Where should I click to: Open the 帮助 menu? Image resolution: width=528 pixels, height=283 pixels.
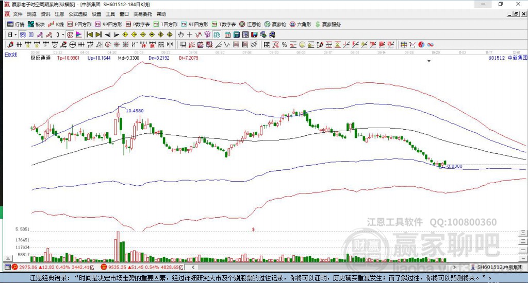(161, 14)
